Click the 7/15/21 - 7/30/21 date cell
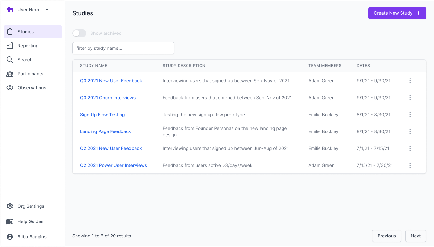434x247 pixels. click(x=375, y=165)
